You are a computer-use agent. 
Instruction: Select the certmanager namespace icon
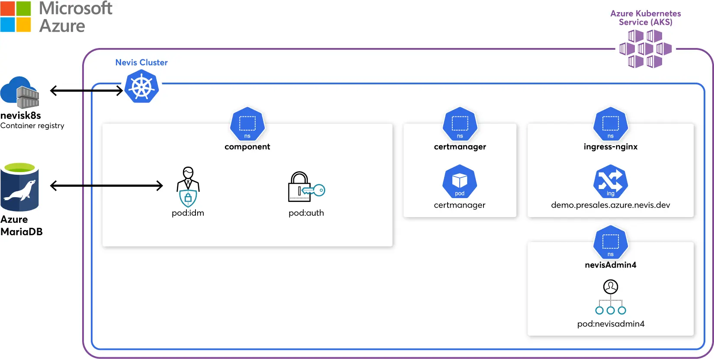[460, 124]
